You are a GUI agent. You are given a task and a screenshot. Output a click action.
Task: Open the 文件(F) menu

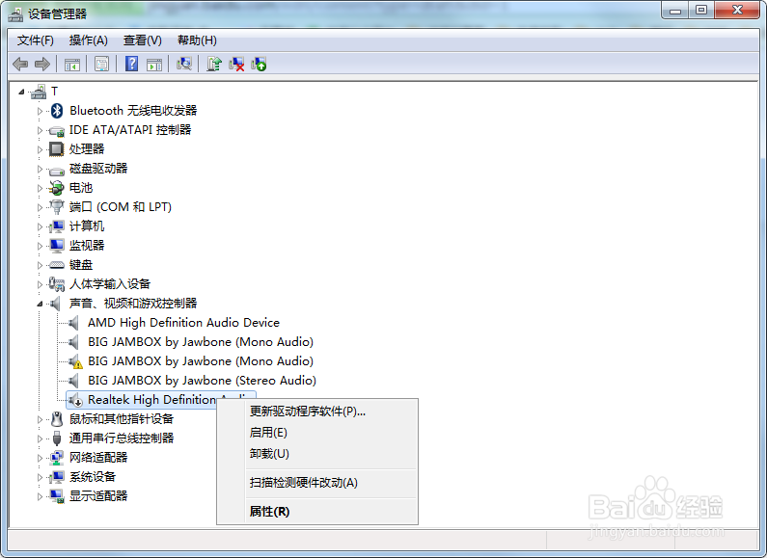pos(36,40)
